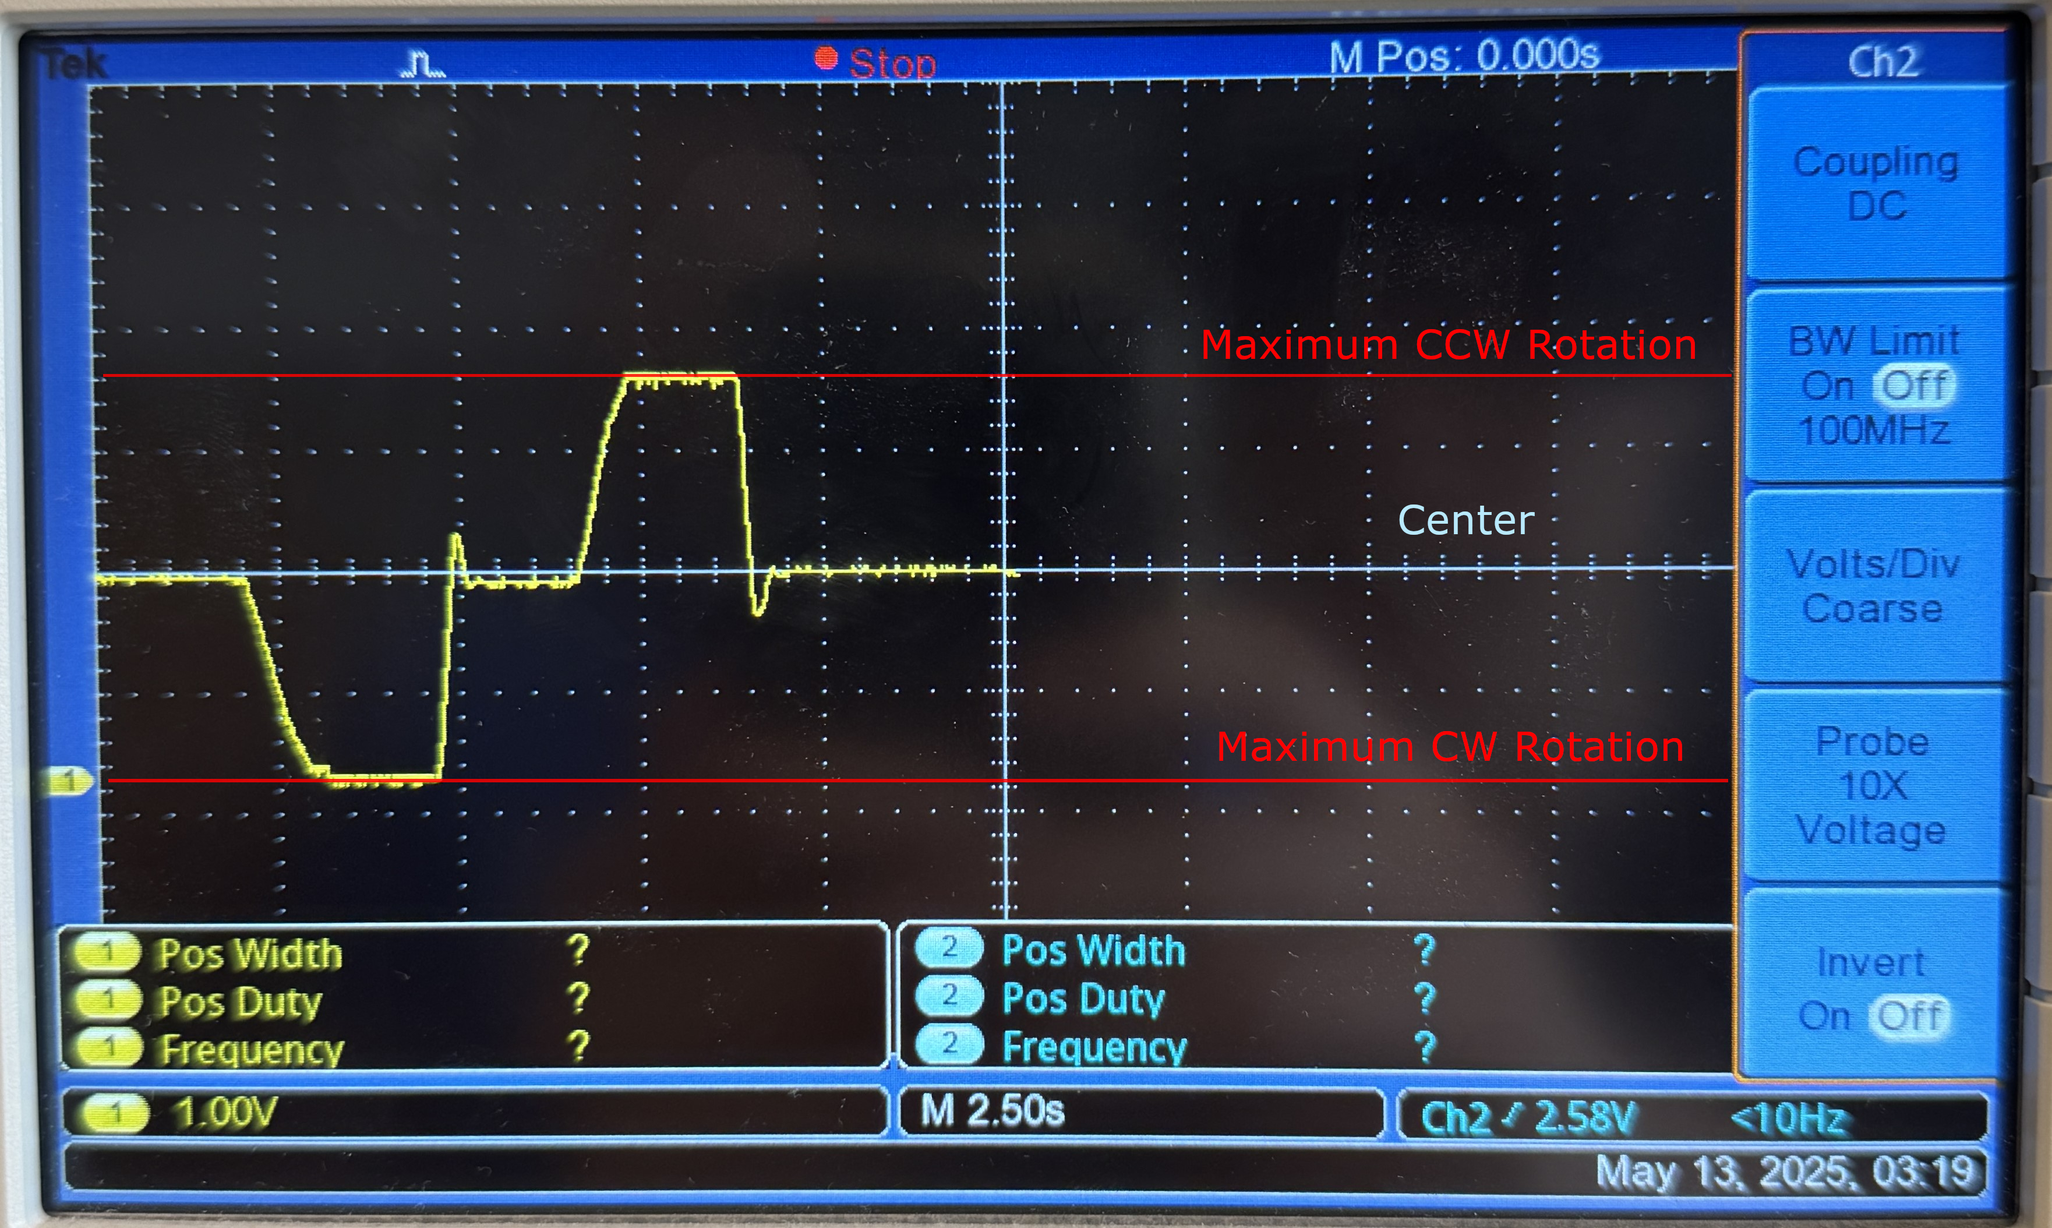Change the Volts/Div Coarse setting
The image size is (2052, 1228).
click(x=1873, y=586)
